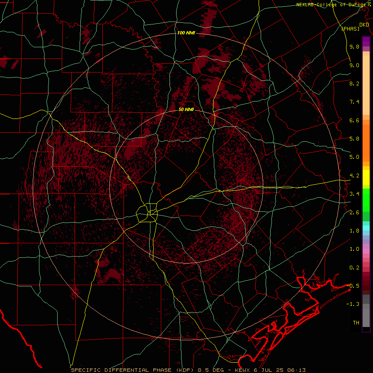Click the 5.0 scale value
The image size is (373, 373).
354,157
